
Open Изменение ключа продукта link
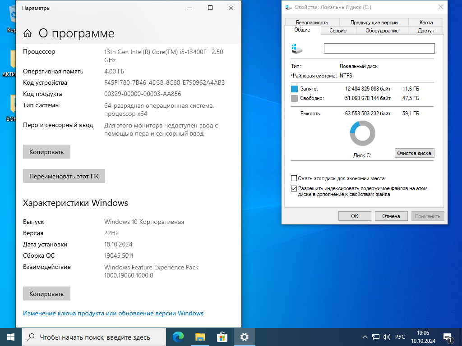point(113,314)
